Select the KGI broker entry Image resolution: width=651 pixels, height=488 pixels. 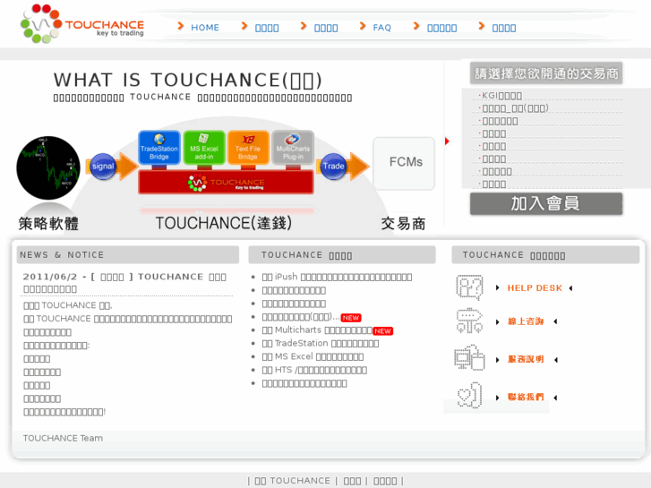pos(501,96)
